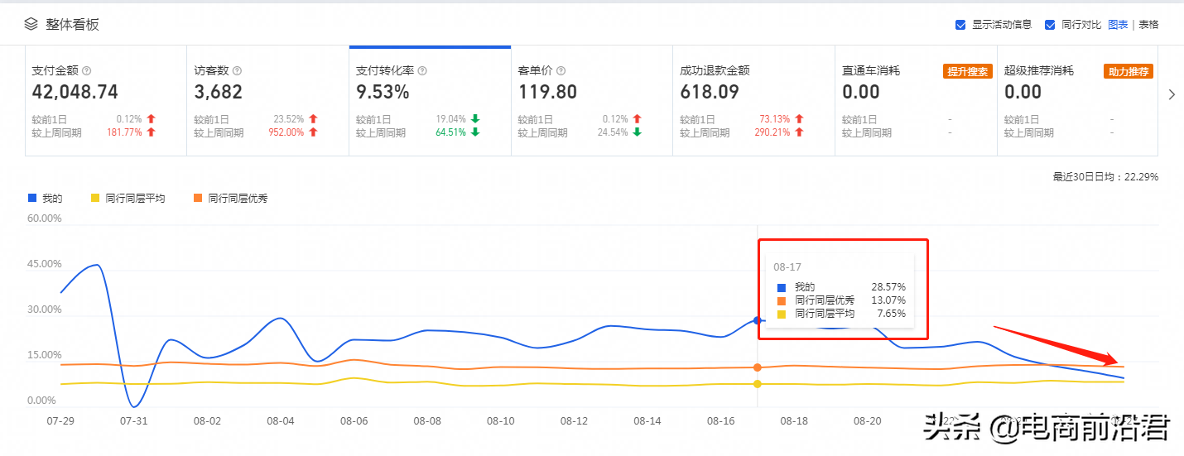The height and width of the screenshot is (456, 1184).
Task: Toggle the 同行对比 checkbox
Action: (1050, 25)
